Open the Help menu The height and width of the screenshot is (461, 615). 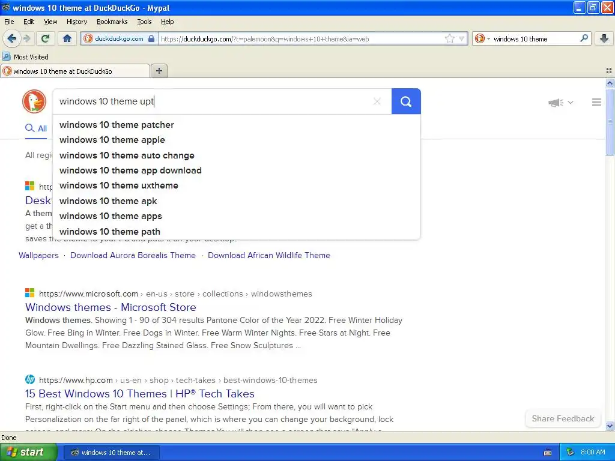(x=167, y=22)
